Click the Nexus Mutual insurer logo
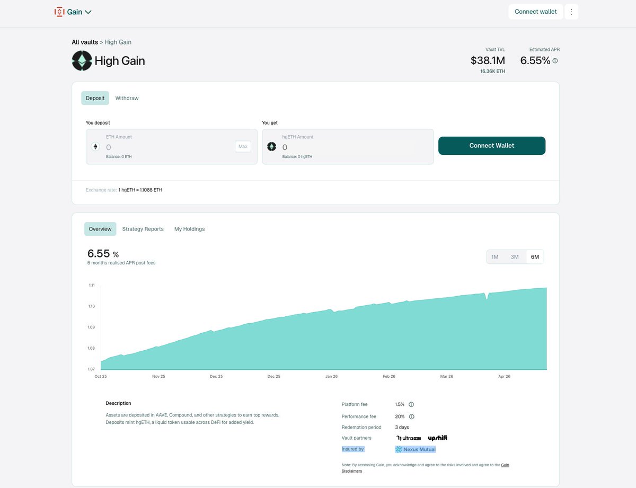The image size is (636, 488). click(x=416, y=449)
